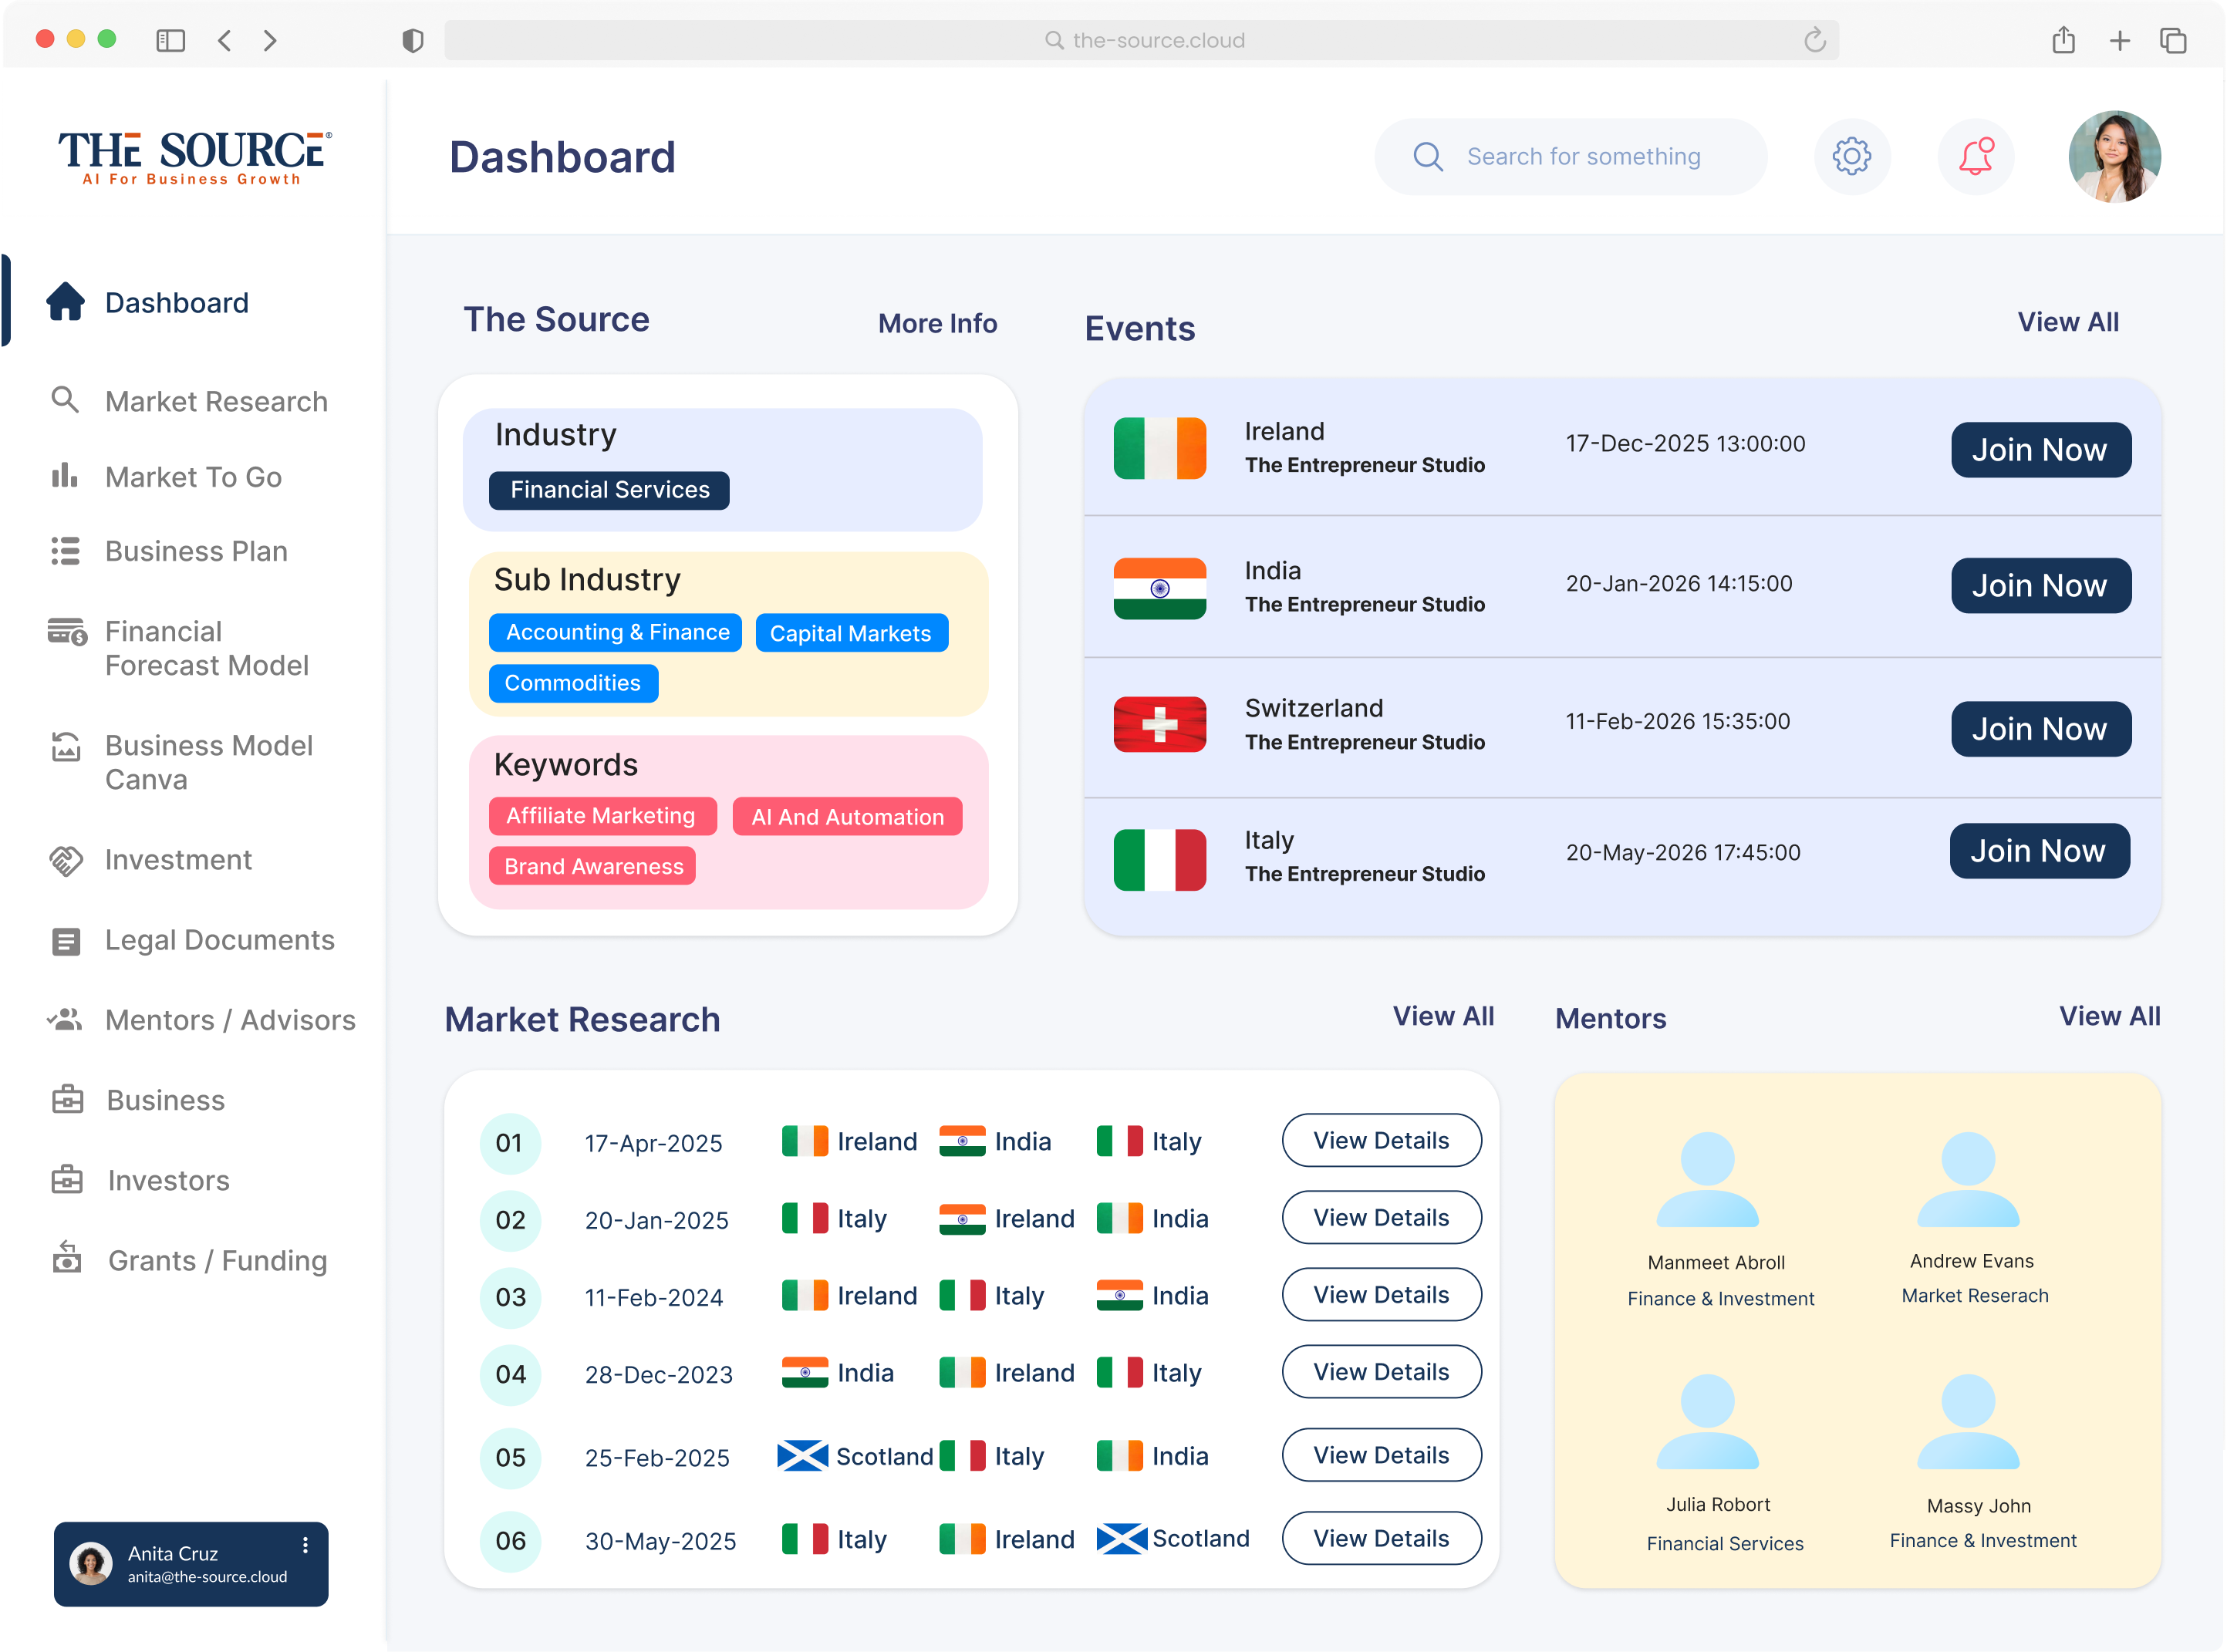View details for market research row 03
Viewport: 2227px width, 1652px height.
(x=1381, y=1295)
